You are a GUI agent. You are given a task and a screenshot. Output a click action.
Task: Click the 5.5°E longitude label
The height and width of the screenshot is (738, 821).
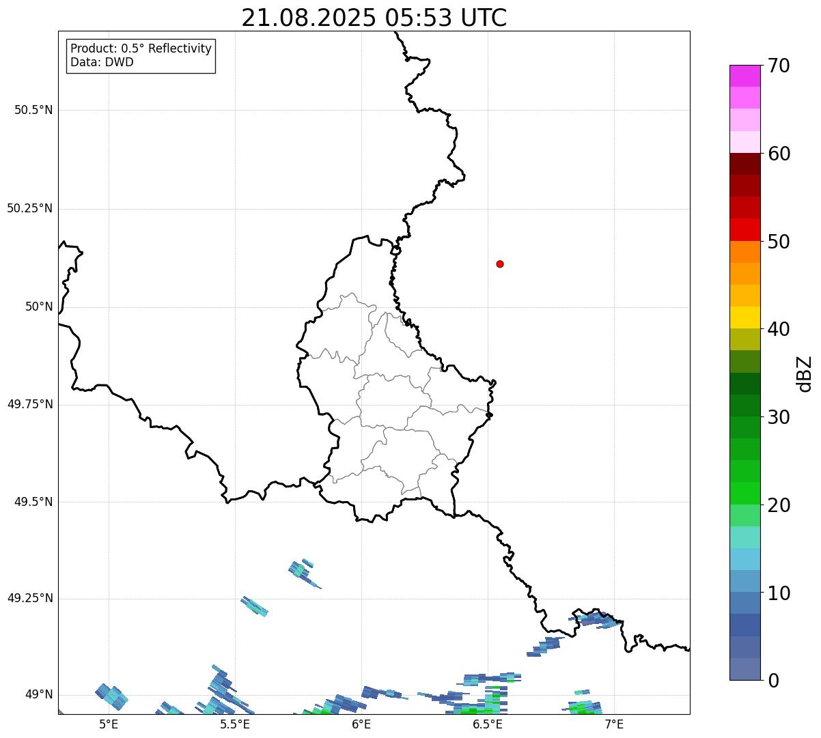235,724
